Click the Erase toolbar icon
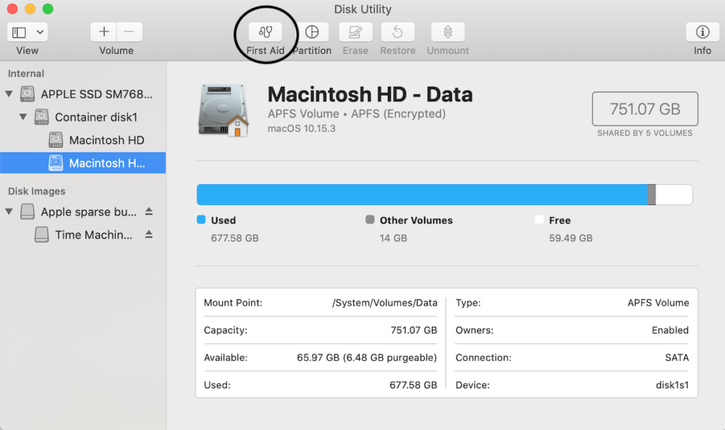The image size is (725, 430). (355, 33)
